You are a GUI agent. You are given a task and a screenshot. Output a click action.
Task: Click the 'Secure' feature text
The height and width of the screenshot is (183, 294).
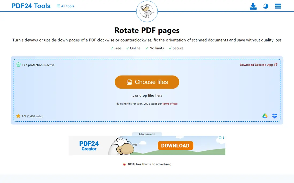coord(178,48)
